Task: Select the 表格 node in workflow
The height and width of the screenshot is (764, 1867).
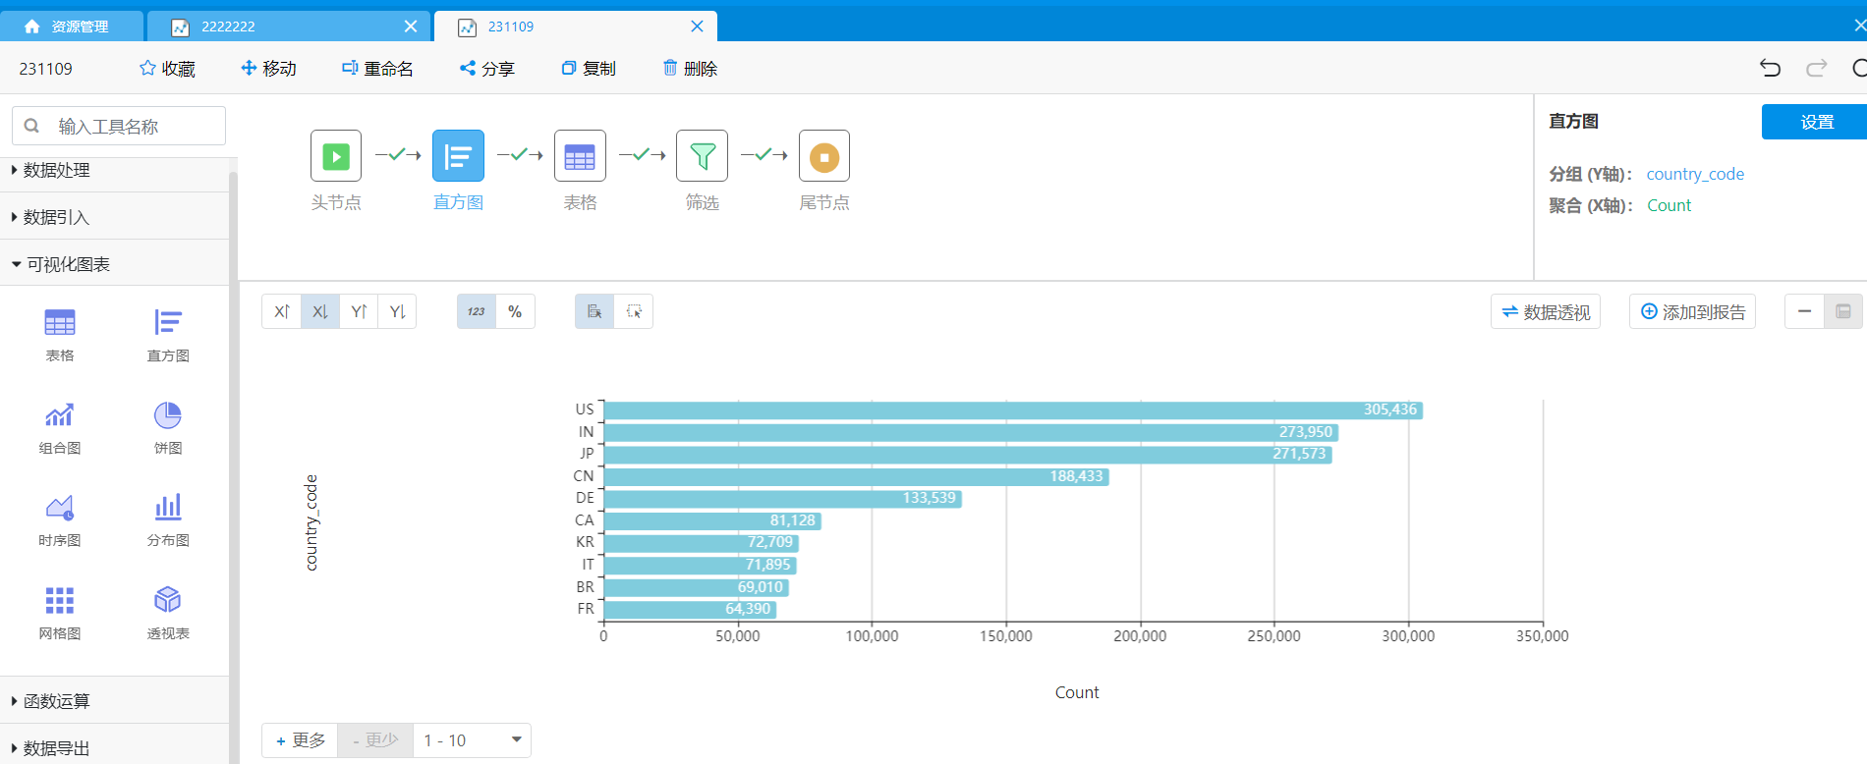Action: (x=580, y=156)
